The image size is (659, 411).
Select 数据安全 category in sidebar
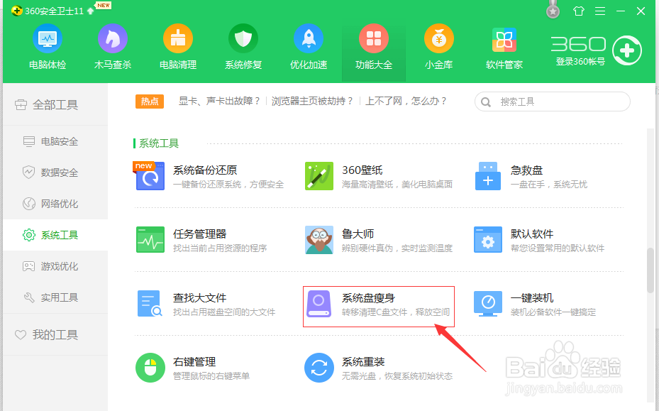click(x=55, y=172)
